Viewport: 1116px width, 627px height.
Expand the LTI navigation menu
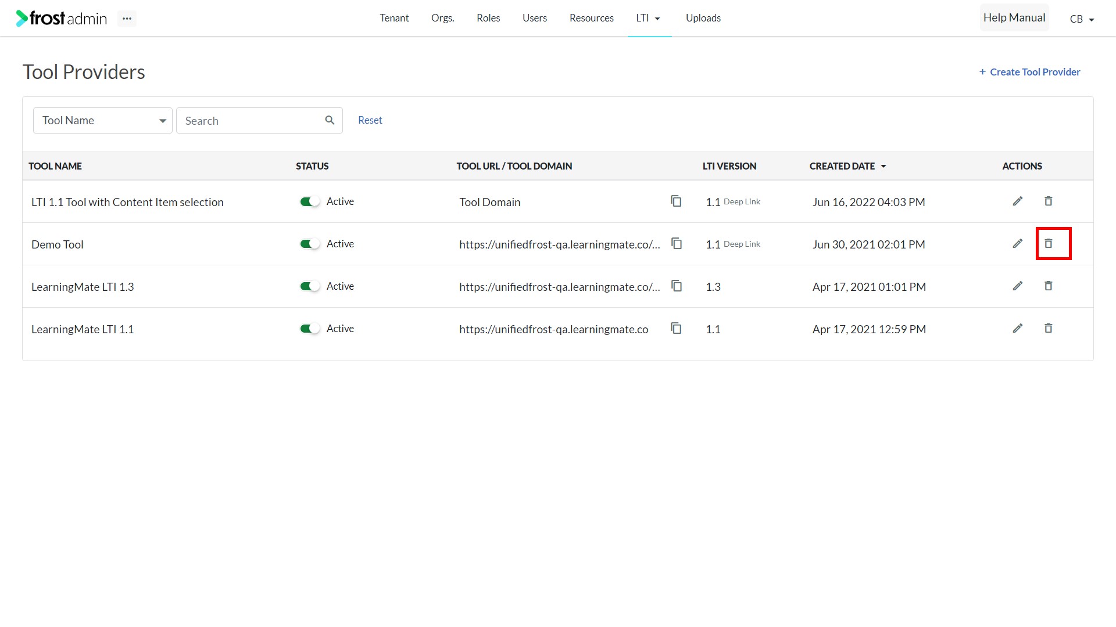[x=649, y=18]
